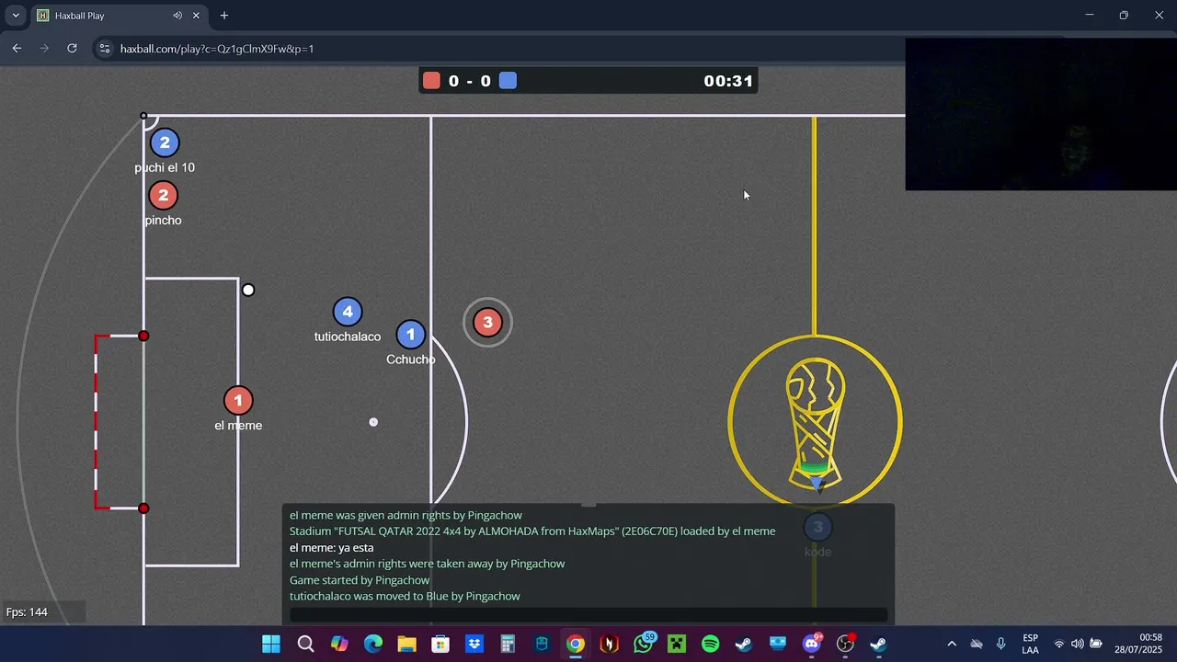1177x662 pixels.
Task: Click the faded blue player 3 kode
Action: 817,527
